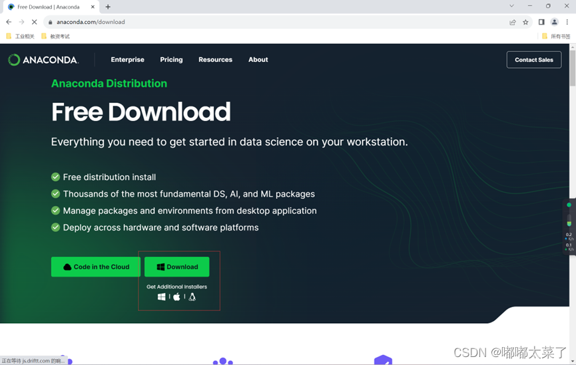
Task: Click Get Additional Installers text
Action: (x=176, y=287)
